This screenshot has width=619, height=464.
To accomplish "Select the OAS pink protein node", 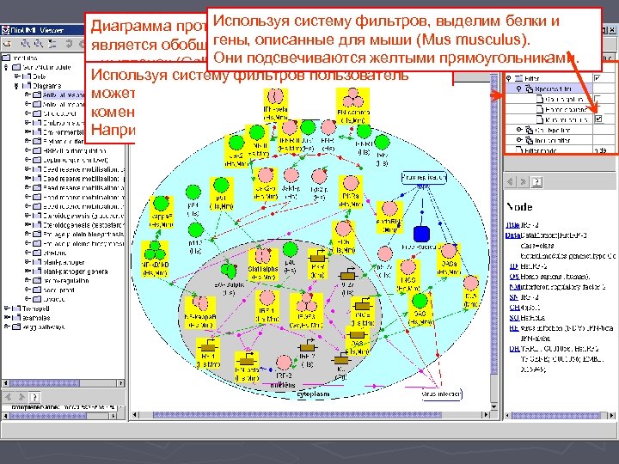I will [449, 259].
